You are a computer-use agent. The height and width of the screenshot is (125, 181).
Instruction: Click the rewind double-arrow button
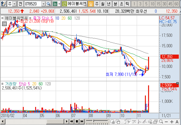click(72, 122)
